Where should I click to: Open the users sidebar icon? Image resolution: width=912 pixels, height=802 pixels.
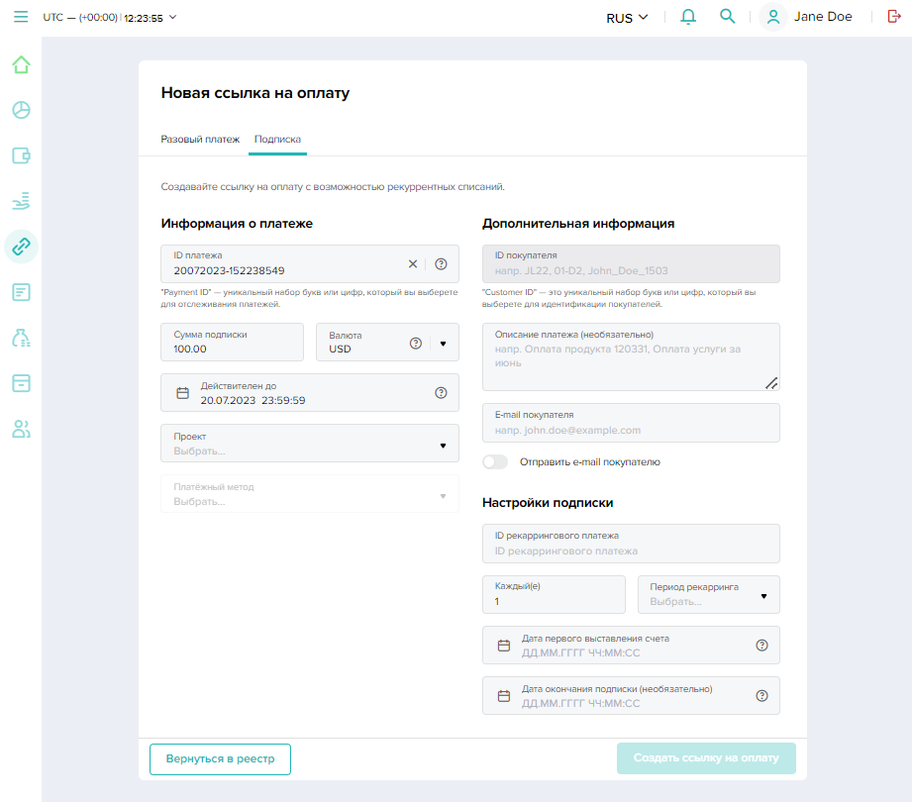point(21,429)
